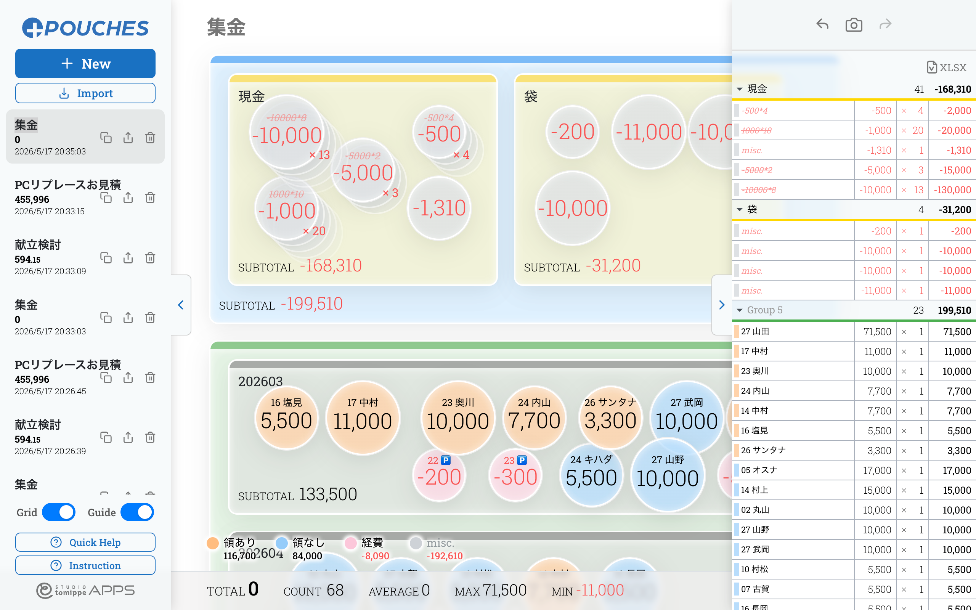Screen dimensions: 976x610
Task: Export the table as XLSX
Action: tap(946, 67)
